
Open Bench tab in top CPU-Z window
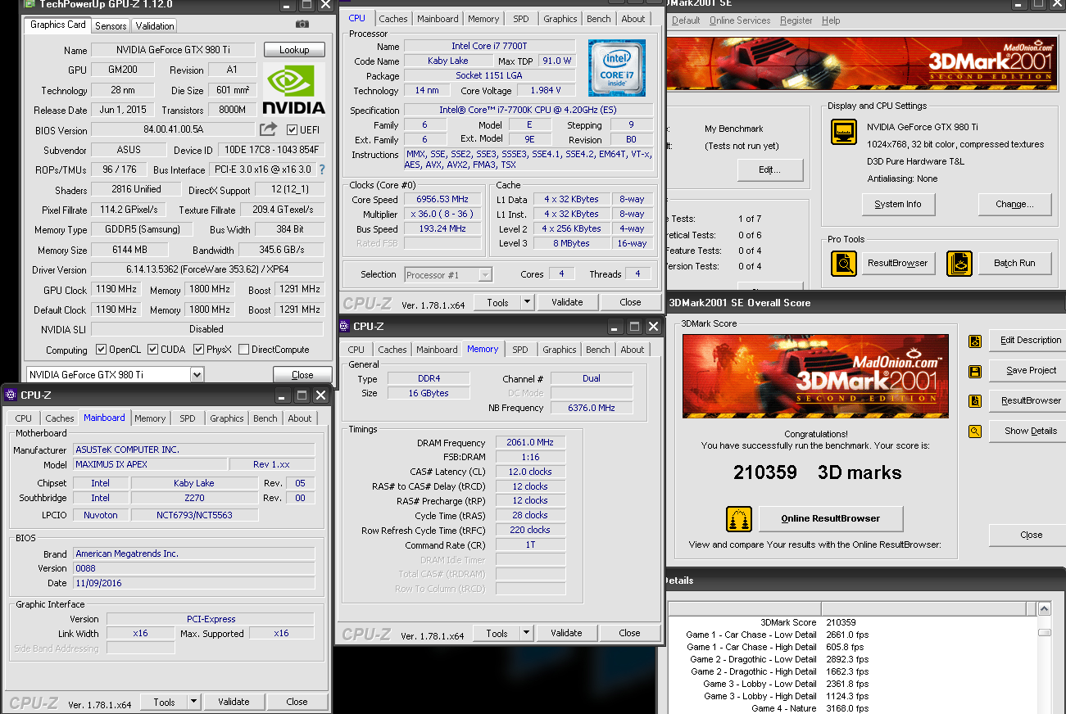point(599,19)
